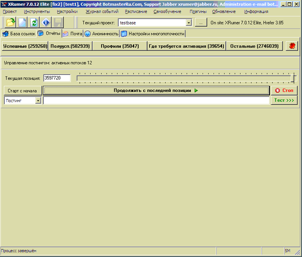Click the ellipsis browse button beside project
The image size is (302, 257).
click(200, 23)
